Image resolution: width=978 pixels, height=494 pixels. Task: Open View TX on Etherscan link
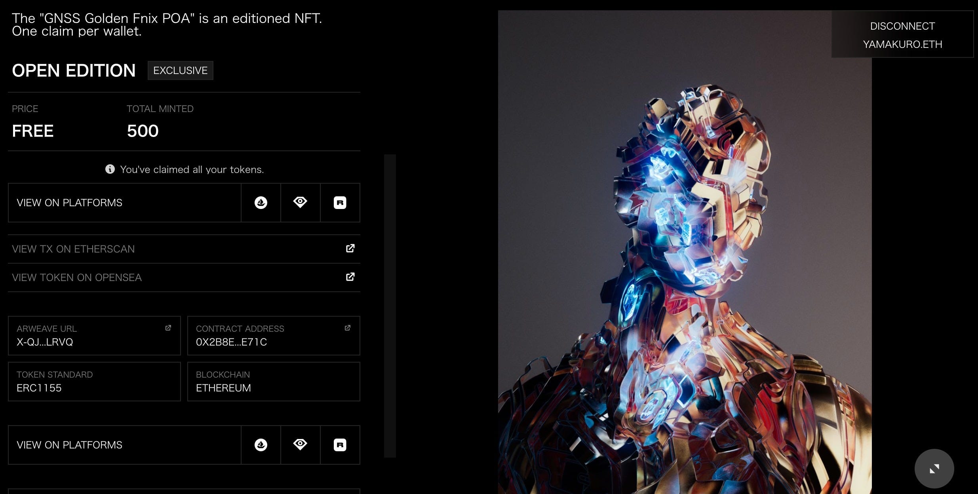coord(184,249)
